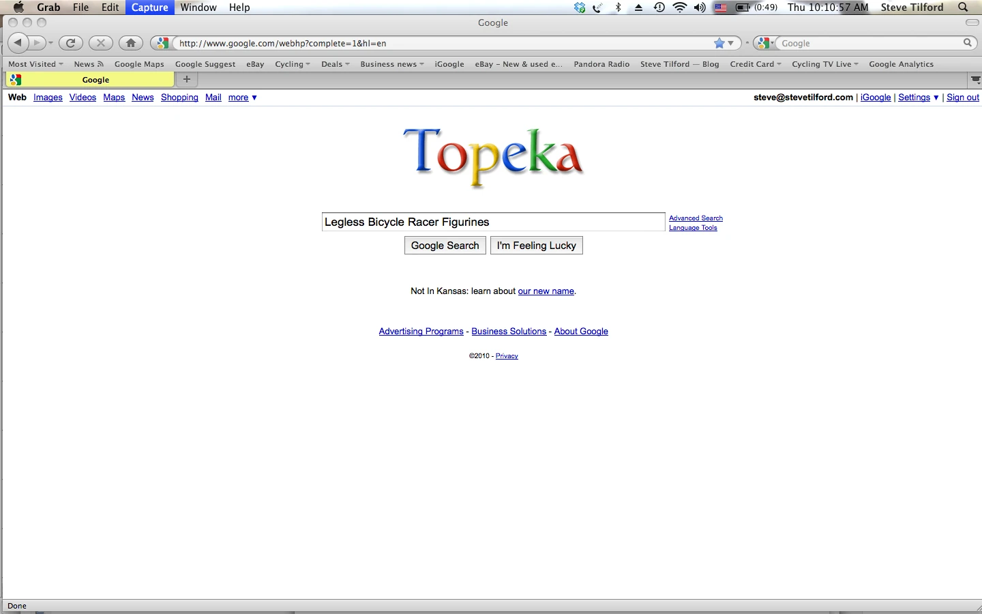Click the bookmark star in address bar

pos(719,43)
